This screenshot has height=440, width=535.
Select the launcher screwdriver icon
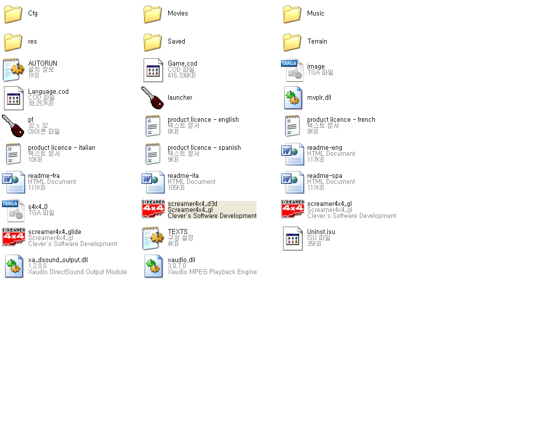click(153, 98)
